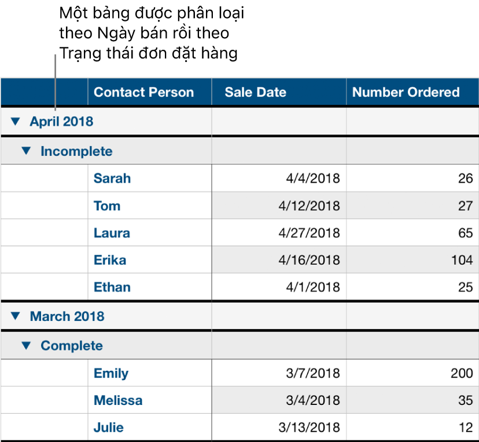Image resolution: width=479 pixels, height=442 pixels.
Task: Collapse the Complete group disclosure triangle
Action: point(25,345)
